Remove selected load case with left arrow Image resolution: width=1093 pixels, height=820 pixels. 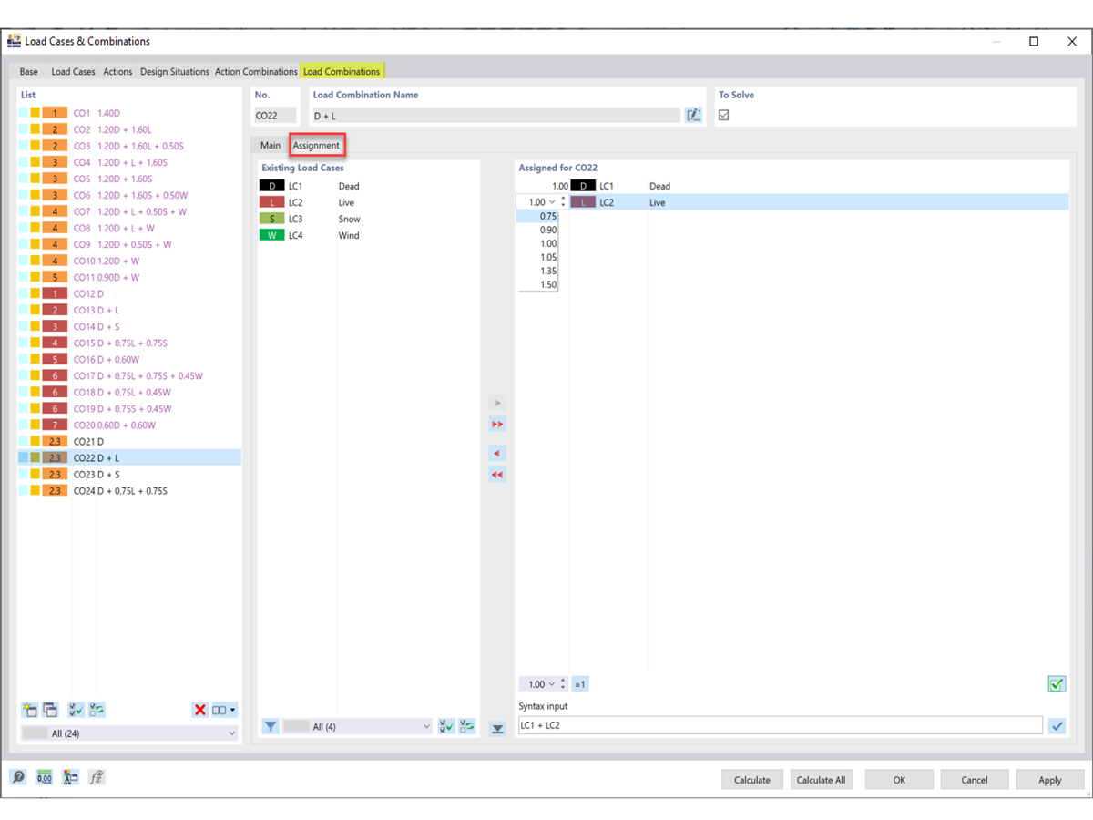(x=497, y=454)
